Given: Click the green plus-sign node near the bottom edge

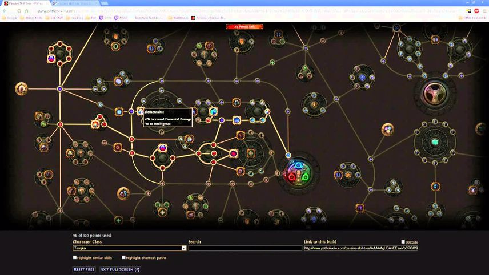Looking at the screenshot, I should (x=118, y=220).
